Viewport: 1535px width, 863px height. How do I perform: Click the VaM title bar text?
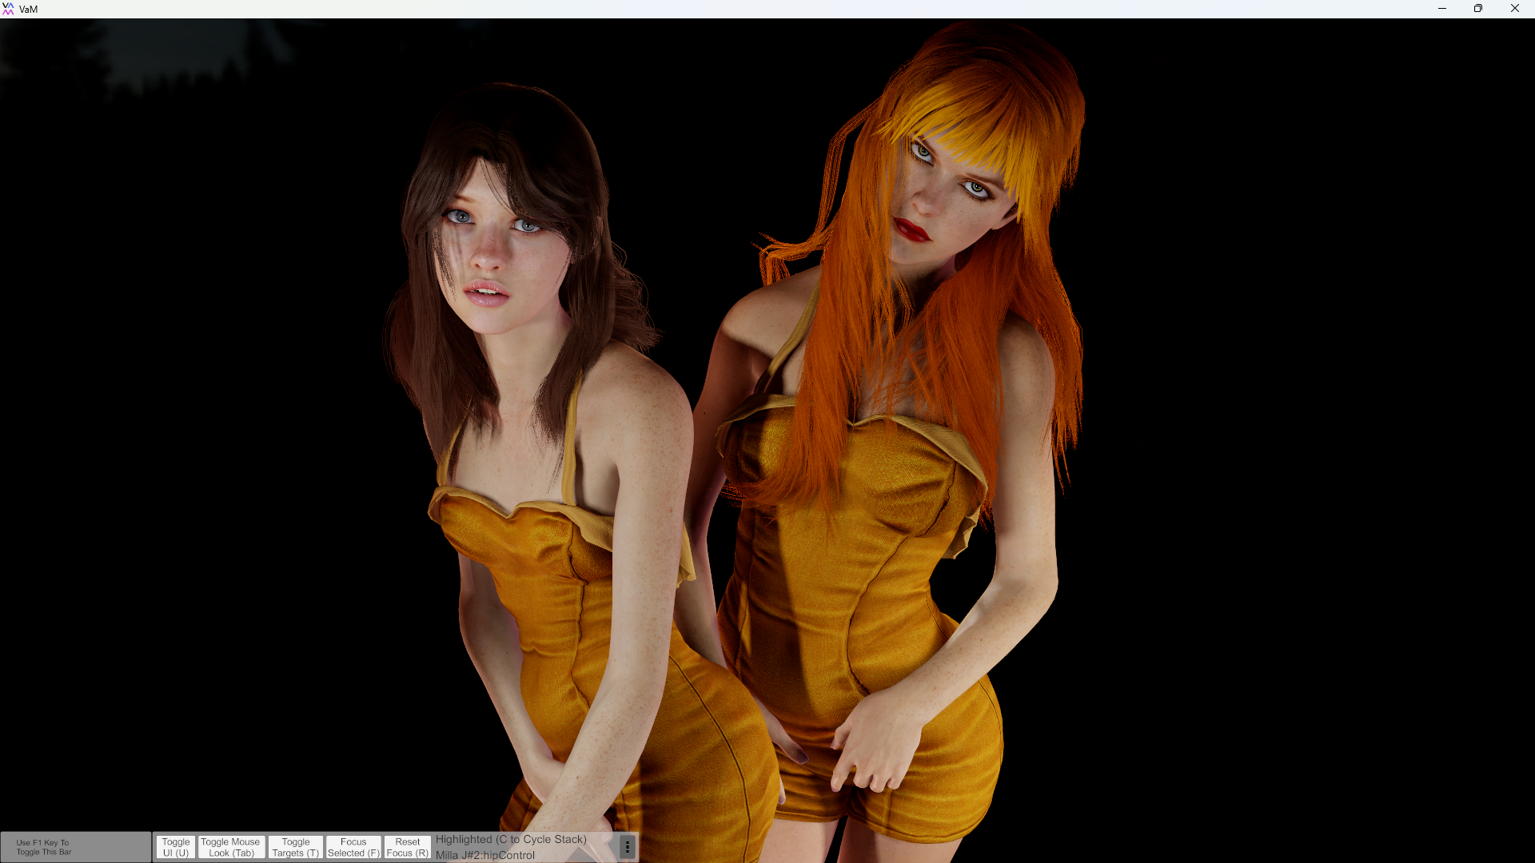pyautogui.click(x=28, y=10)
